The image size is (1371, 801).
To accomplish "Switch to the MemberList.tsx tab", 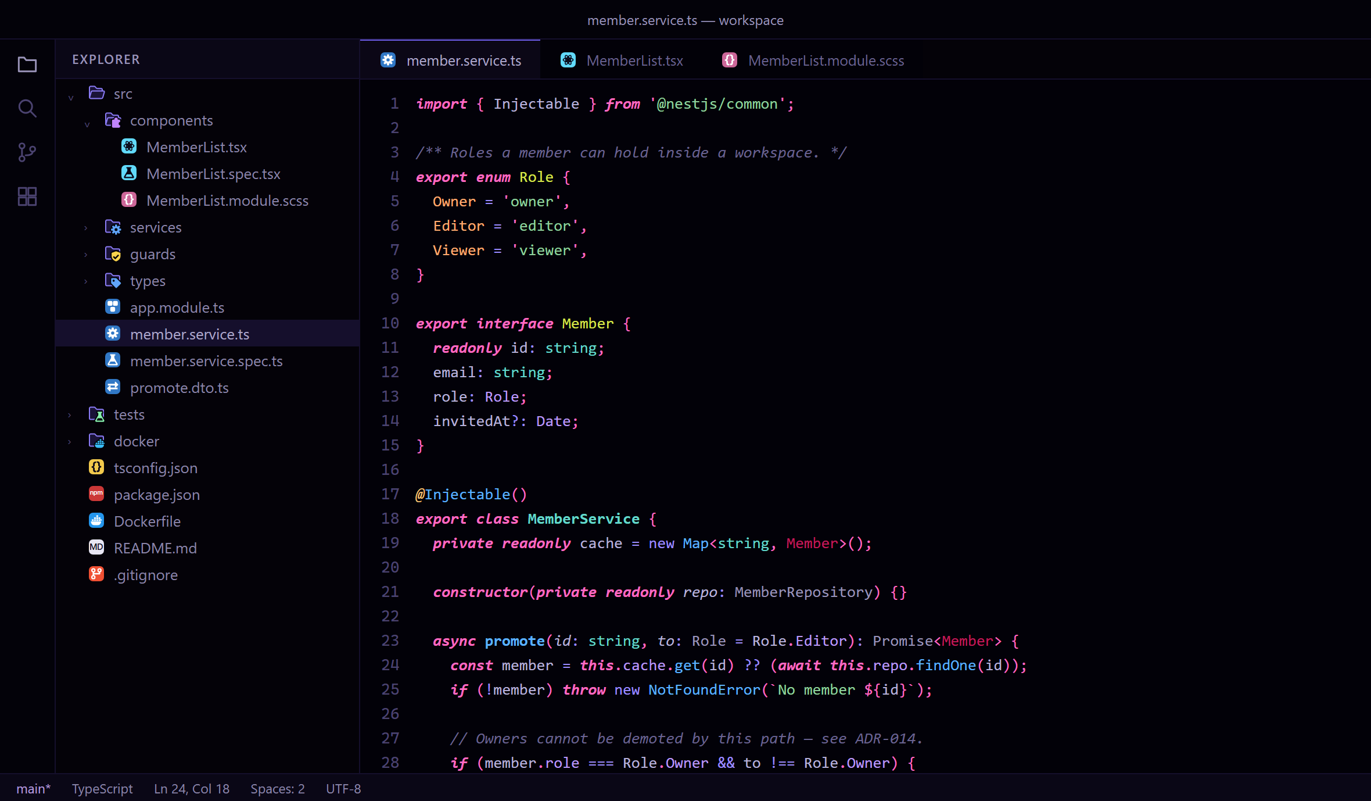I will point(621,60).
